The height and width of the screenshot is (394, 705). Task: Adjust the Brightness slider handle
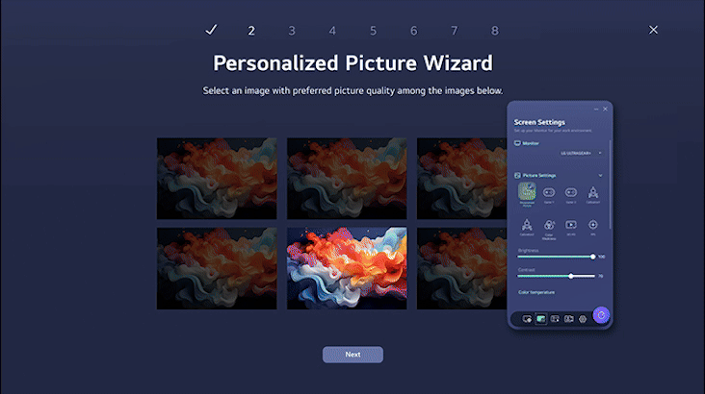pyautogui.click(x=592, y=257)
